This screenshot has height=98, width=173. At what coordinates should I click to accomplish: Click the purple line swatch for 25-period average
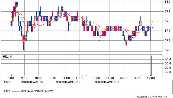[51, 82]
